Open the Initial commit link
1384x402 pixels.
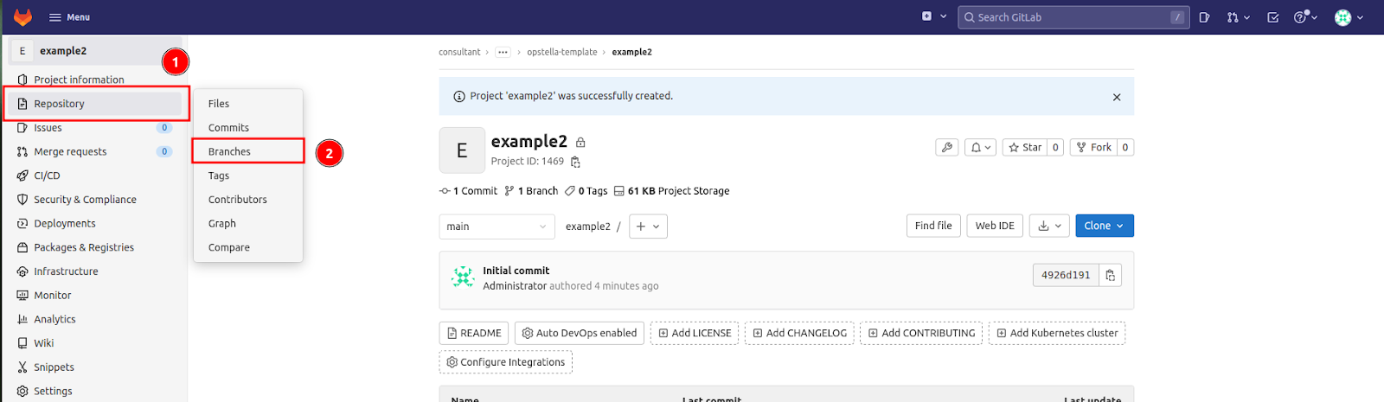click(x=516, y=271)
